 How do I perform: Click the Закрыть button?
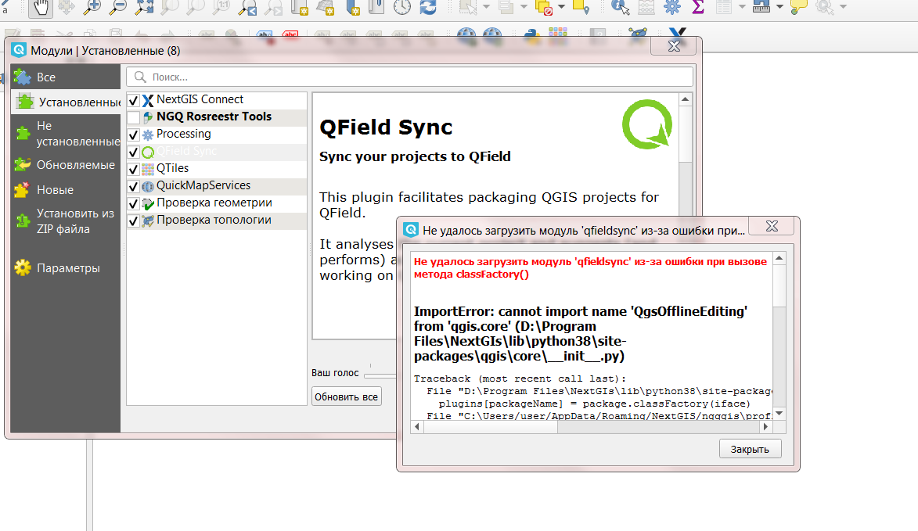coord(750,449)
